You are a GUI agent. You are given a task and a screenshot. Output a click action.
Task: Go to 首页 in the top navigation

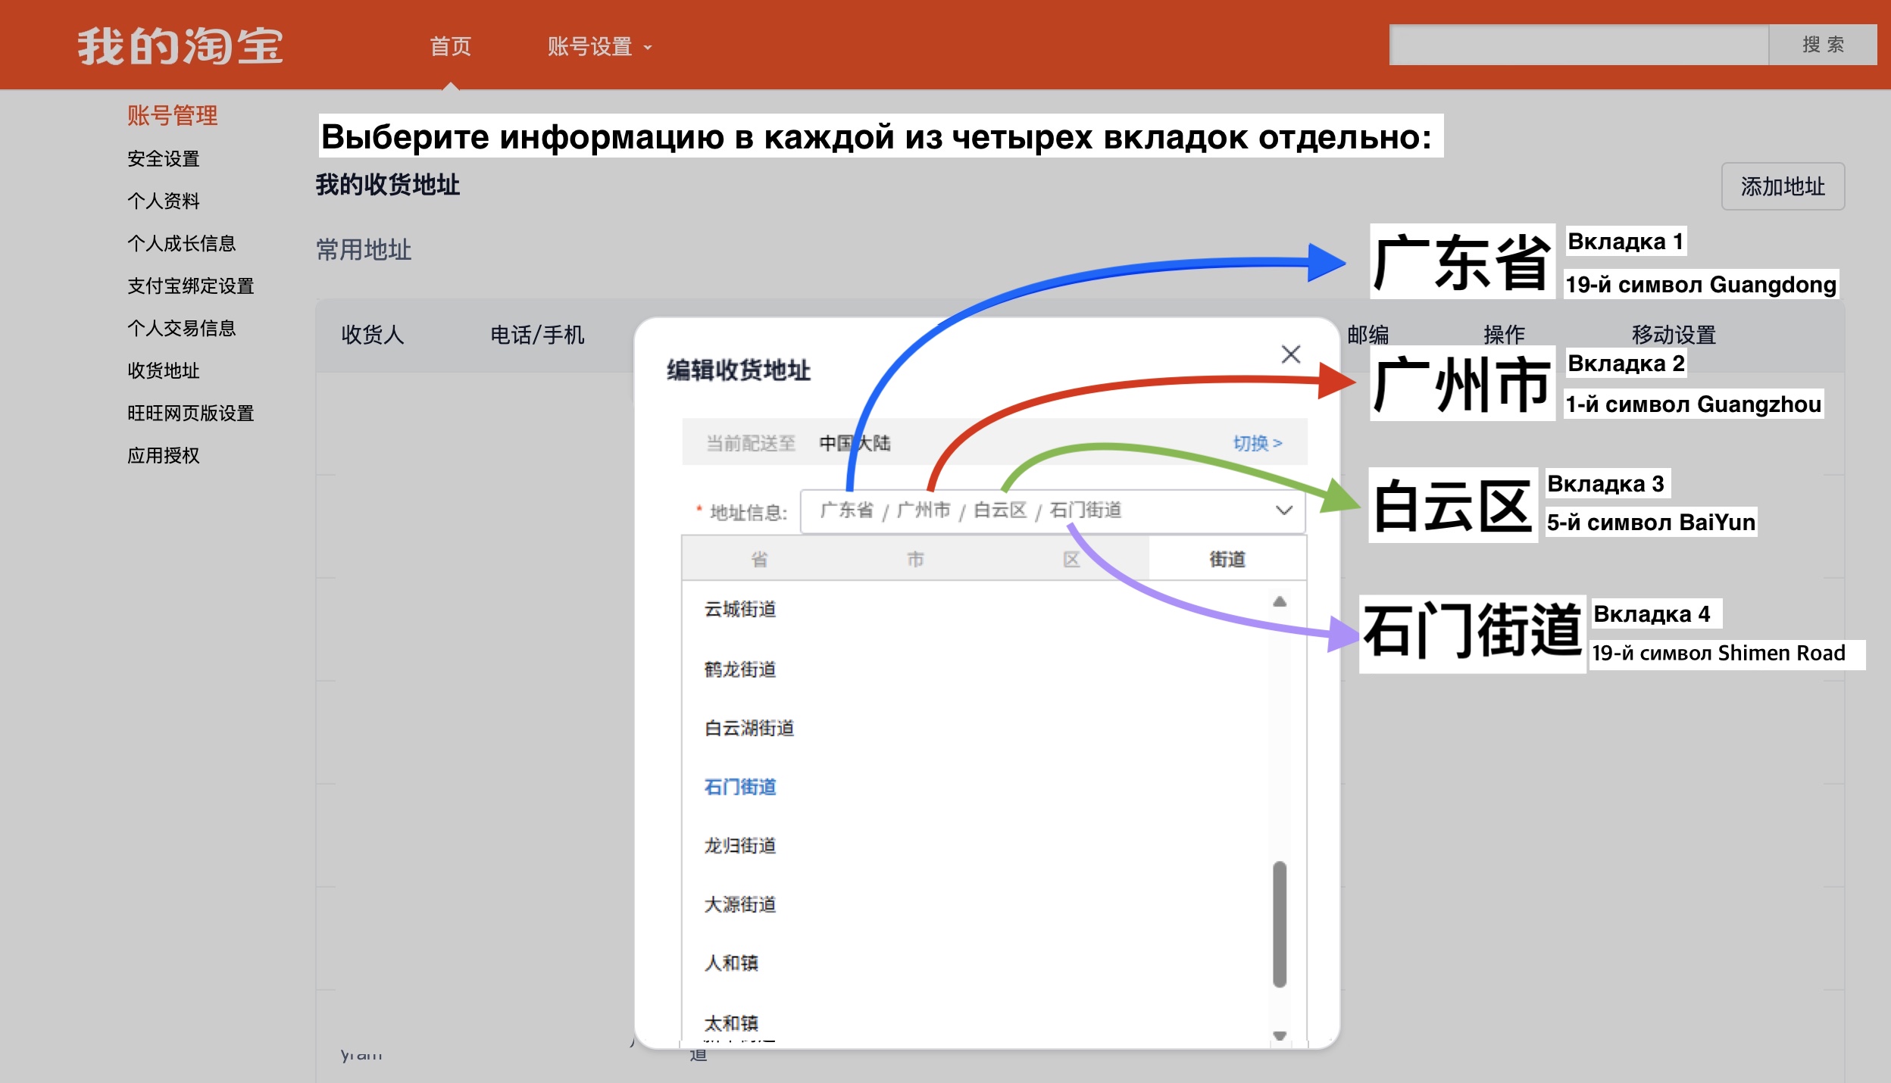(450, 47)
